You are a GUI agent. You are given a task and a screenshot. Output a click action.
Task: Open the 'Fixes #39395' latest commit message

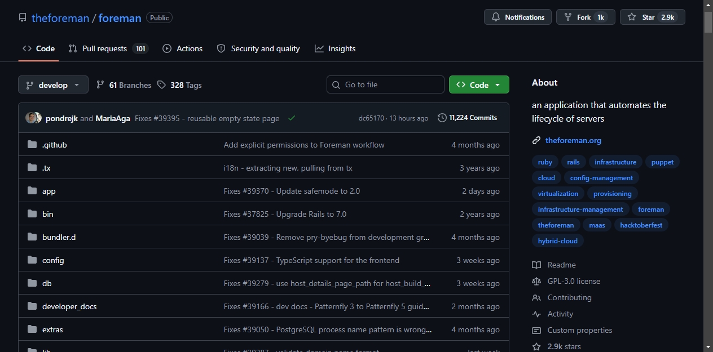pos(207,118)
